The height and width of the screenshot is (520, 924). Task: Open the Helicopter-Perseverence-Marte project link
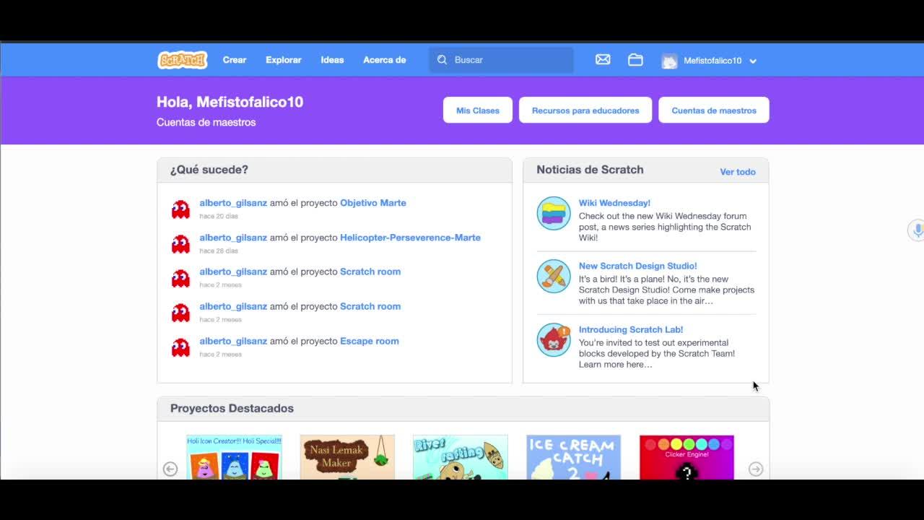(410, 238)
